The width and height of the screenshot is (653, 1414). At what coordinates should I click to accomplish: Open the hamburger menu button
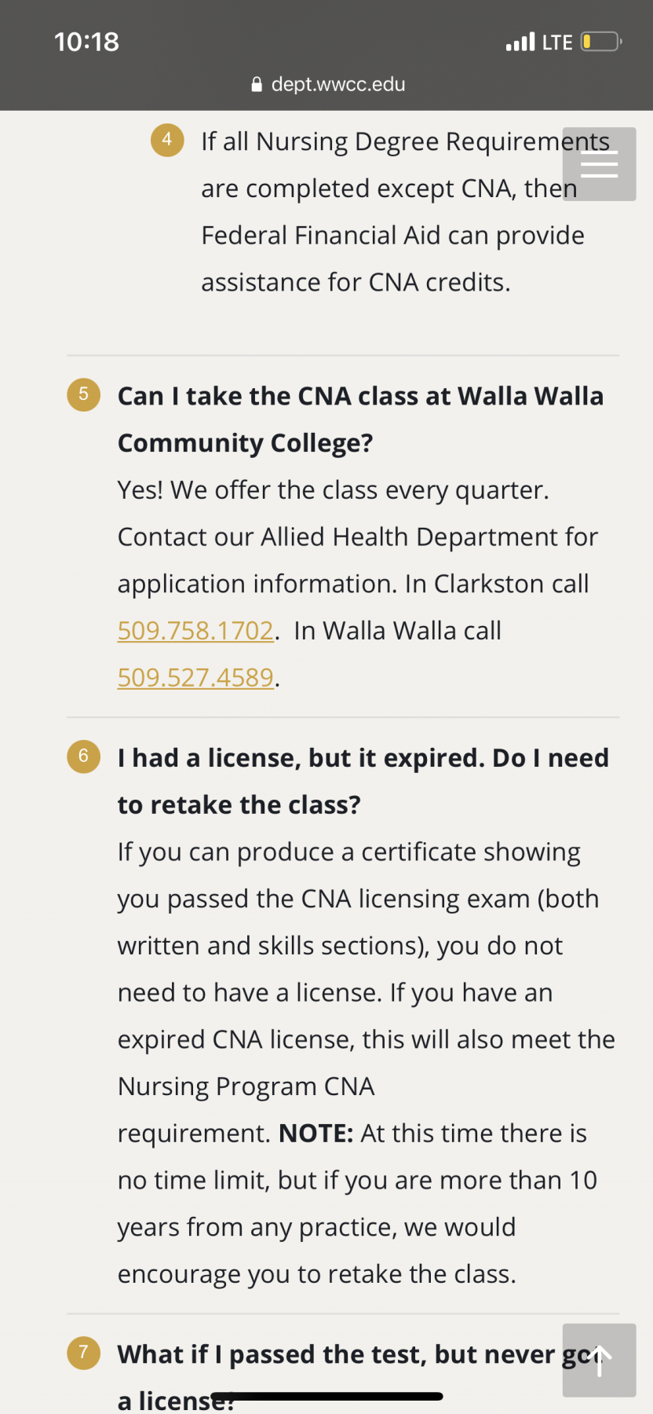[599, 164]
